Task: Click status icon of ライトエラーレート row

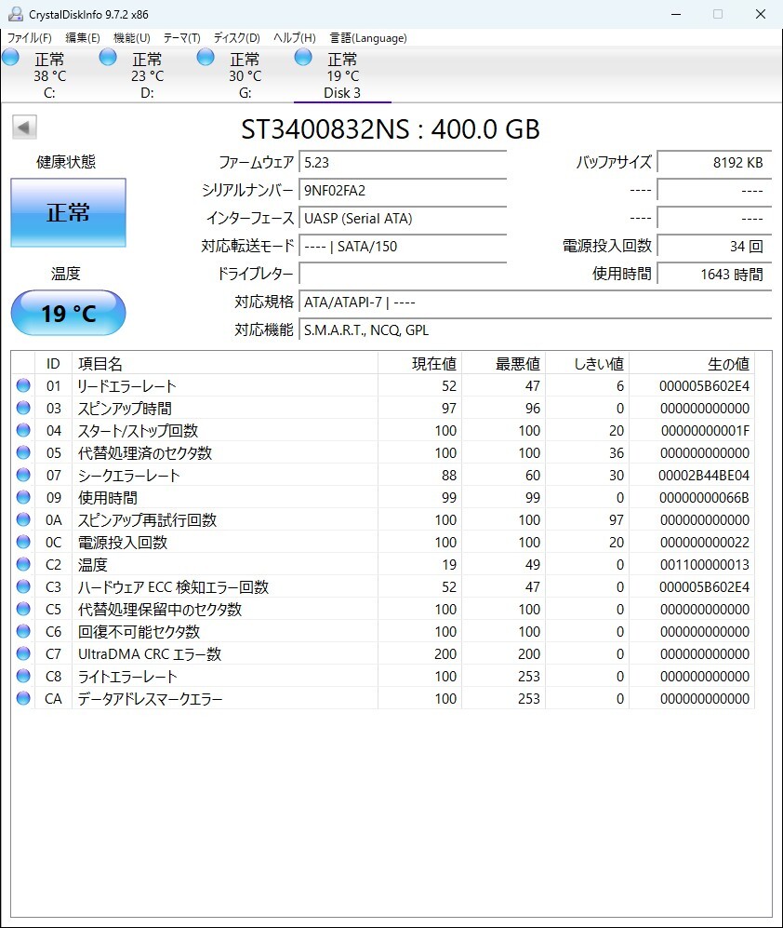Action: [23, 676]
